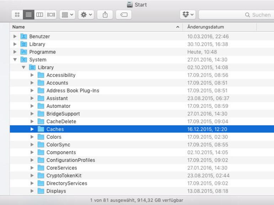Collapse the System folder
Image resolution: width=274 pixels, height=205 pixels.
(15, 60)
